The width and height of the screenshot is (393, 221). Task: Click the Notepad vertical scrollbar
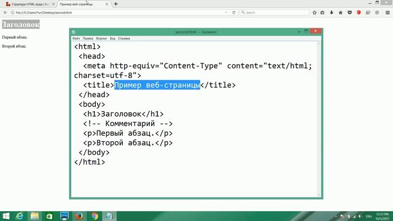(319, 119)
